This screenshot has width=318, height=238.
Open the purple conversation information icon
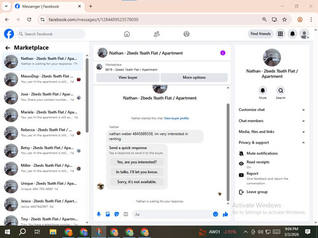(223, 53)
